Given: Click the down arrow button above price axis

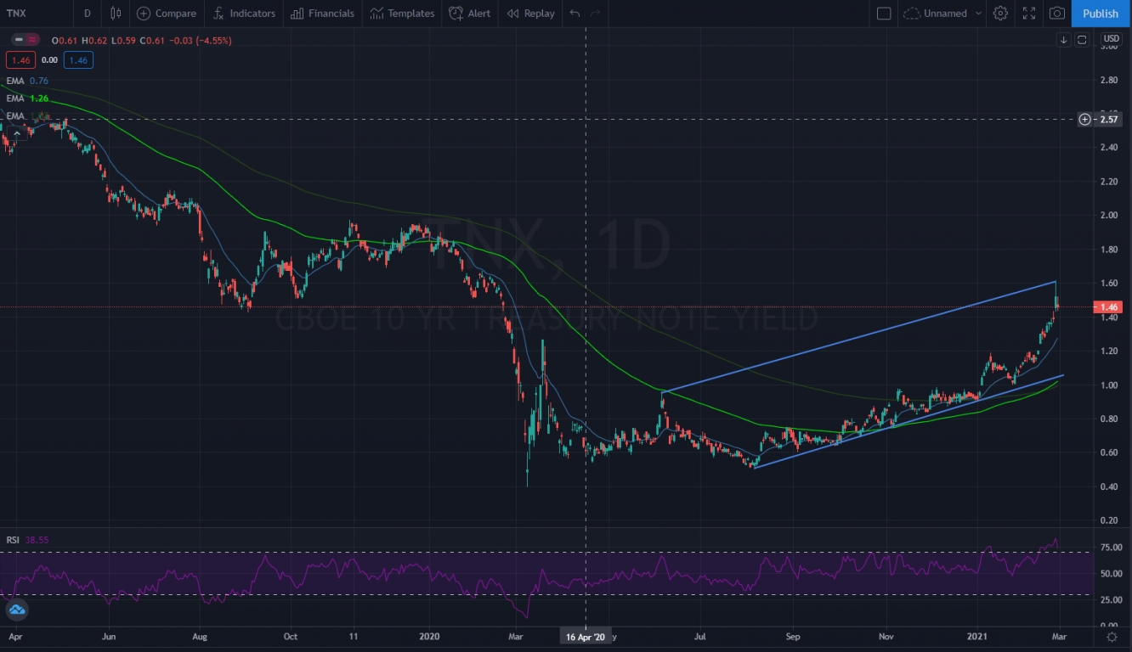Looking at the screenshot, I should 1063,40.
